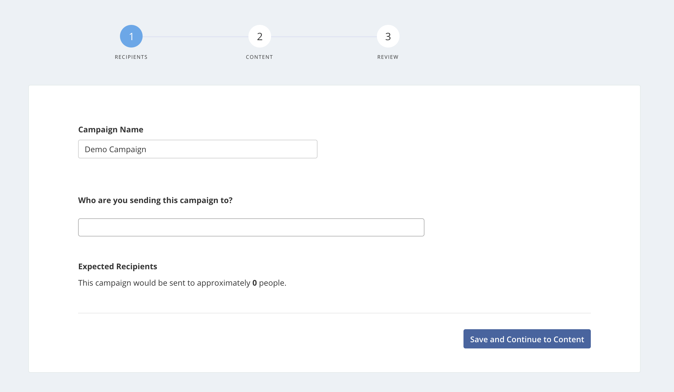Viewport: 674px width, 392px height.
Task: Click the Campaign Name label
Action: pyautogui.click(x=111, y=130)
